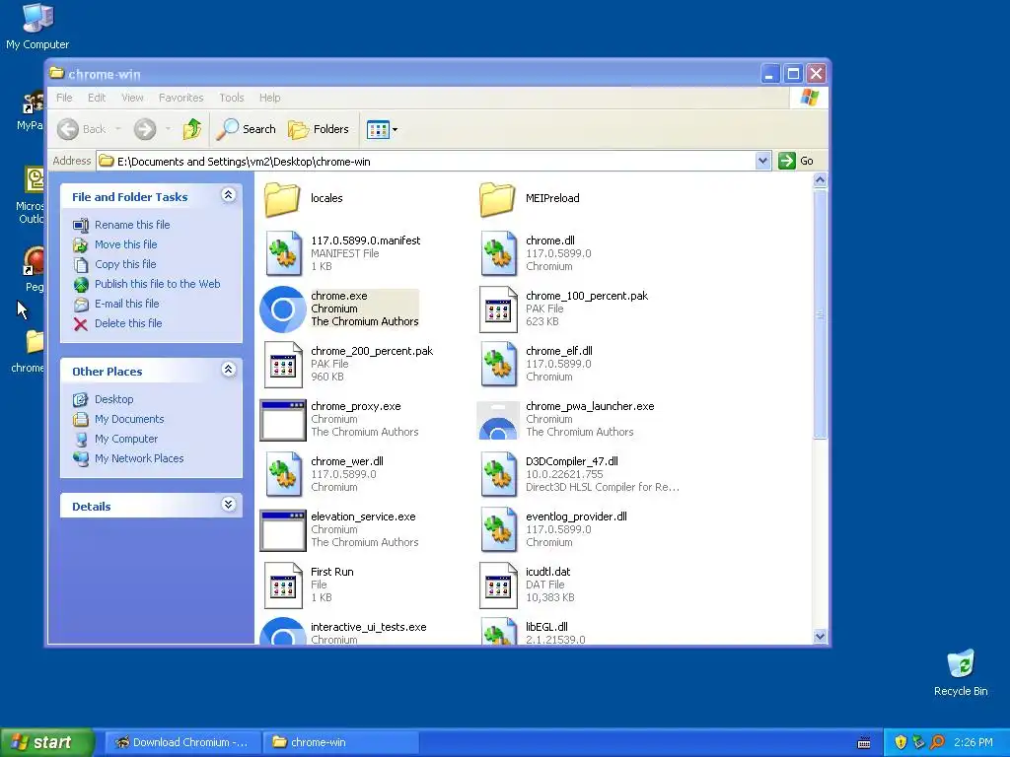Select the 117.0.5899.0.manifest file icon
Screen dimensions: 1010x757
click(283, 253)
